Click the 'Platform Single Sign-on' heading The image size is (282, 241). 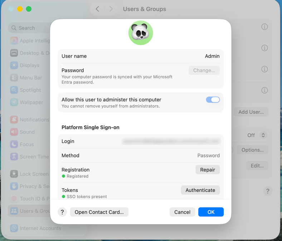(91, 127)
